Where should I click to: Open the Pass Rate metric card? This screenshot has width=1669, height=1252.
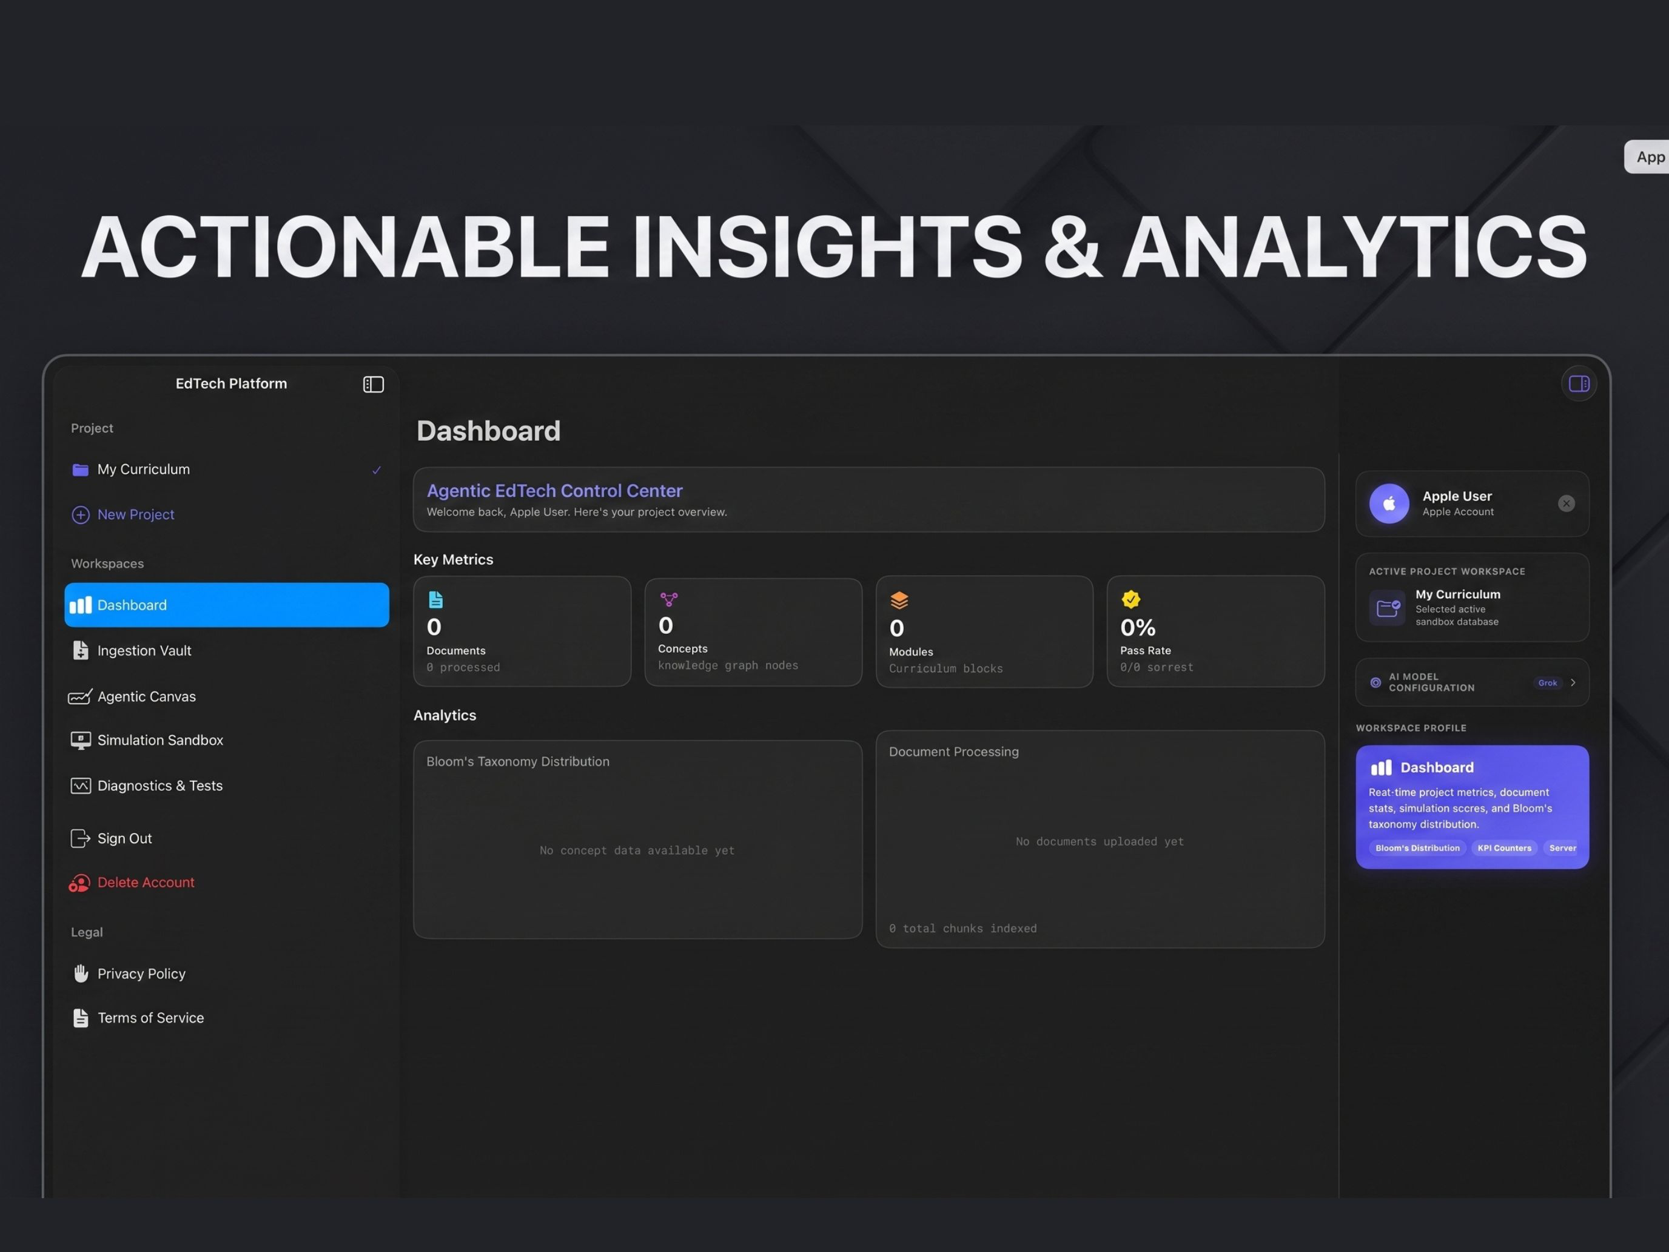(1215, 631)
